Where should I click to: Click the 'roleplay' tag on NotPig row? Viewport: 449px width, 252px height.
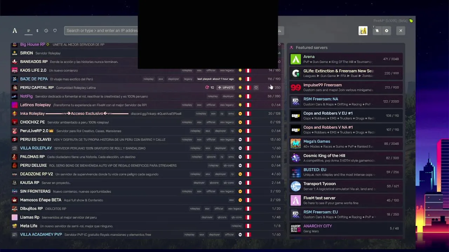pos(213,96)
